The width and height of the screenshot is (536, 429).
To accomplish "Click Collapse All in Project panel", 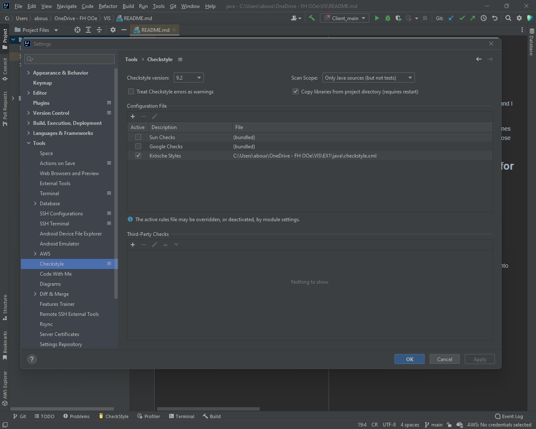I will 99,30.
